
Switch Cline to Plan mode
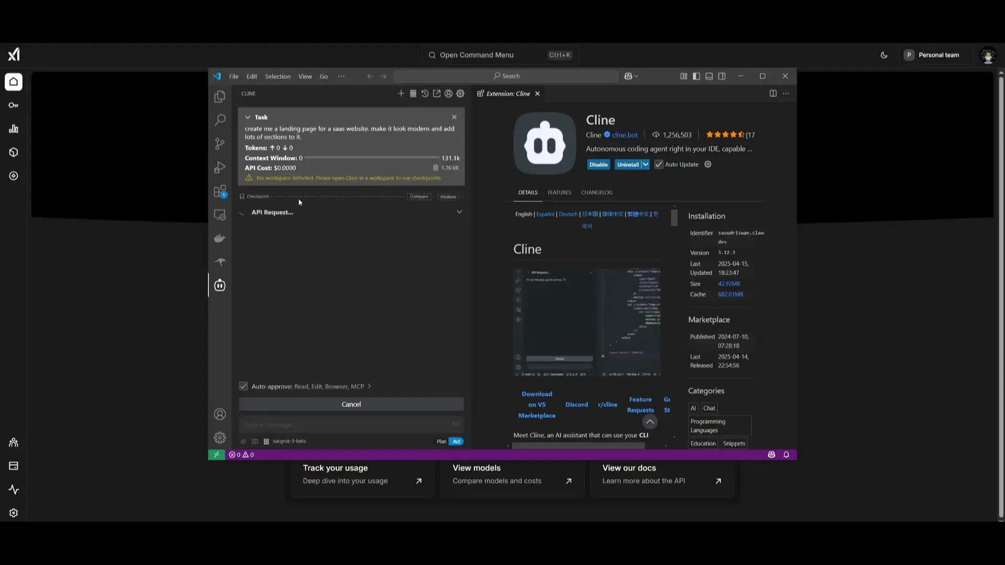[441, 442]
